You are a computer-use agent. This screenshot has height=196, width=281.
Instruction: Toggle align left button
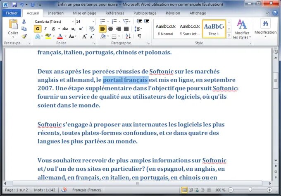tap(102, 29)
